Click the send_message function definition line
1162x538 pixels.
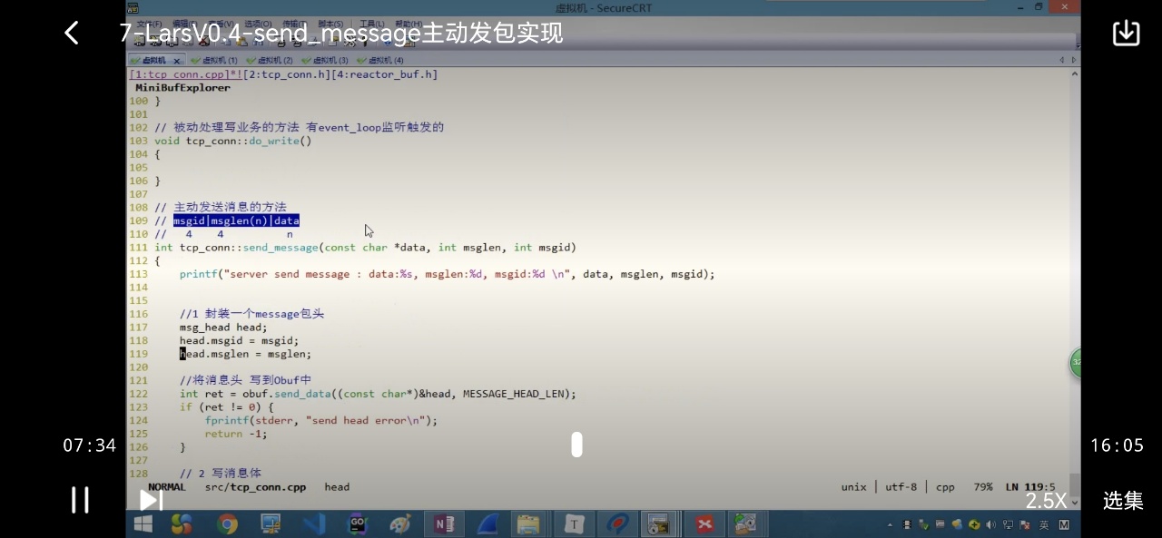(365, 247)
